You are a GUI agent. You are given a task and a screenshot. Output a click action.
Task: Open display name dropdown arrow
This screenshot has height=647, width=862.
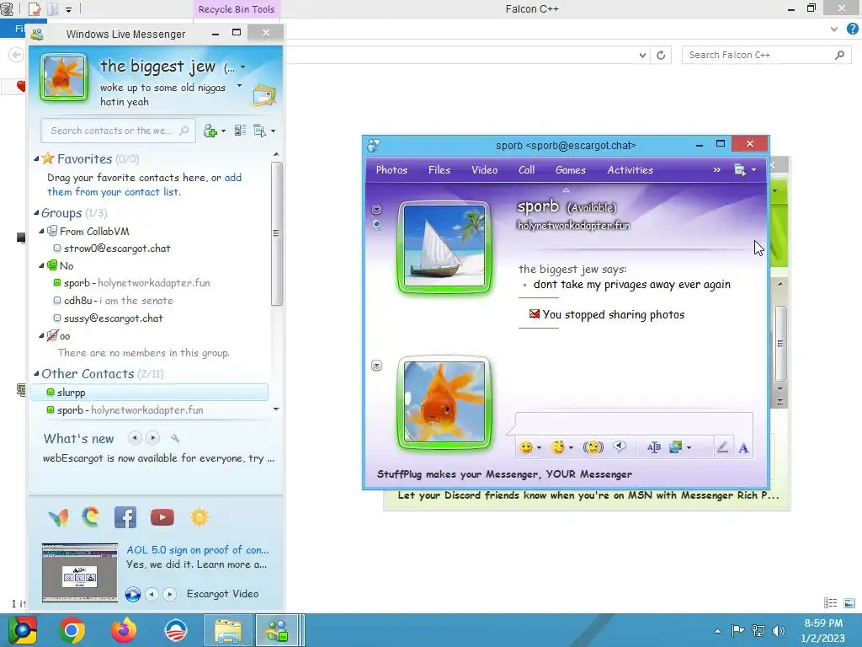click(x=243, y=67)
